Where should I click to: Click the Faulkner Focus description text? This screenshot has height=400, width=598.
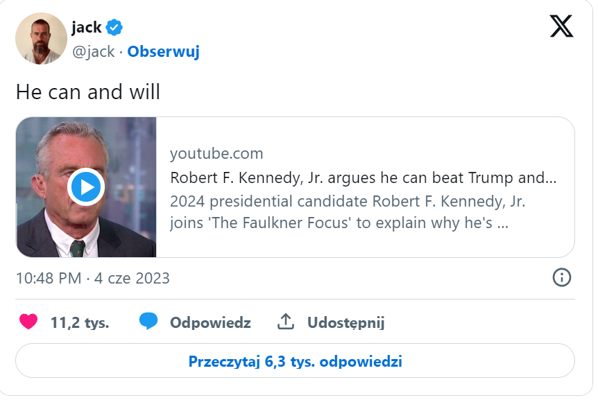coord(348,212)
